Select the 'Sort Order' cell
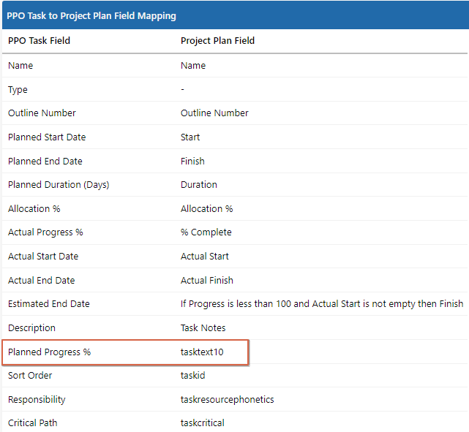 30,376
